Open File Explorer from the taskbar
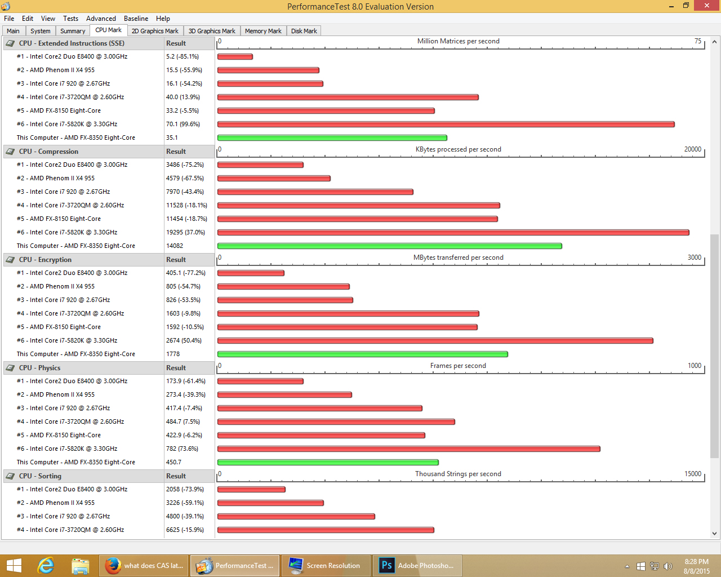This screenshot has height=577, width=721. [x=81, y=566]
